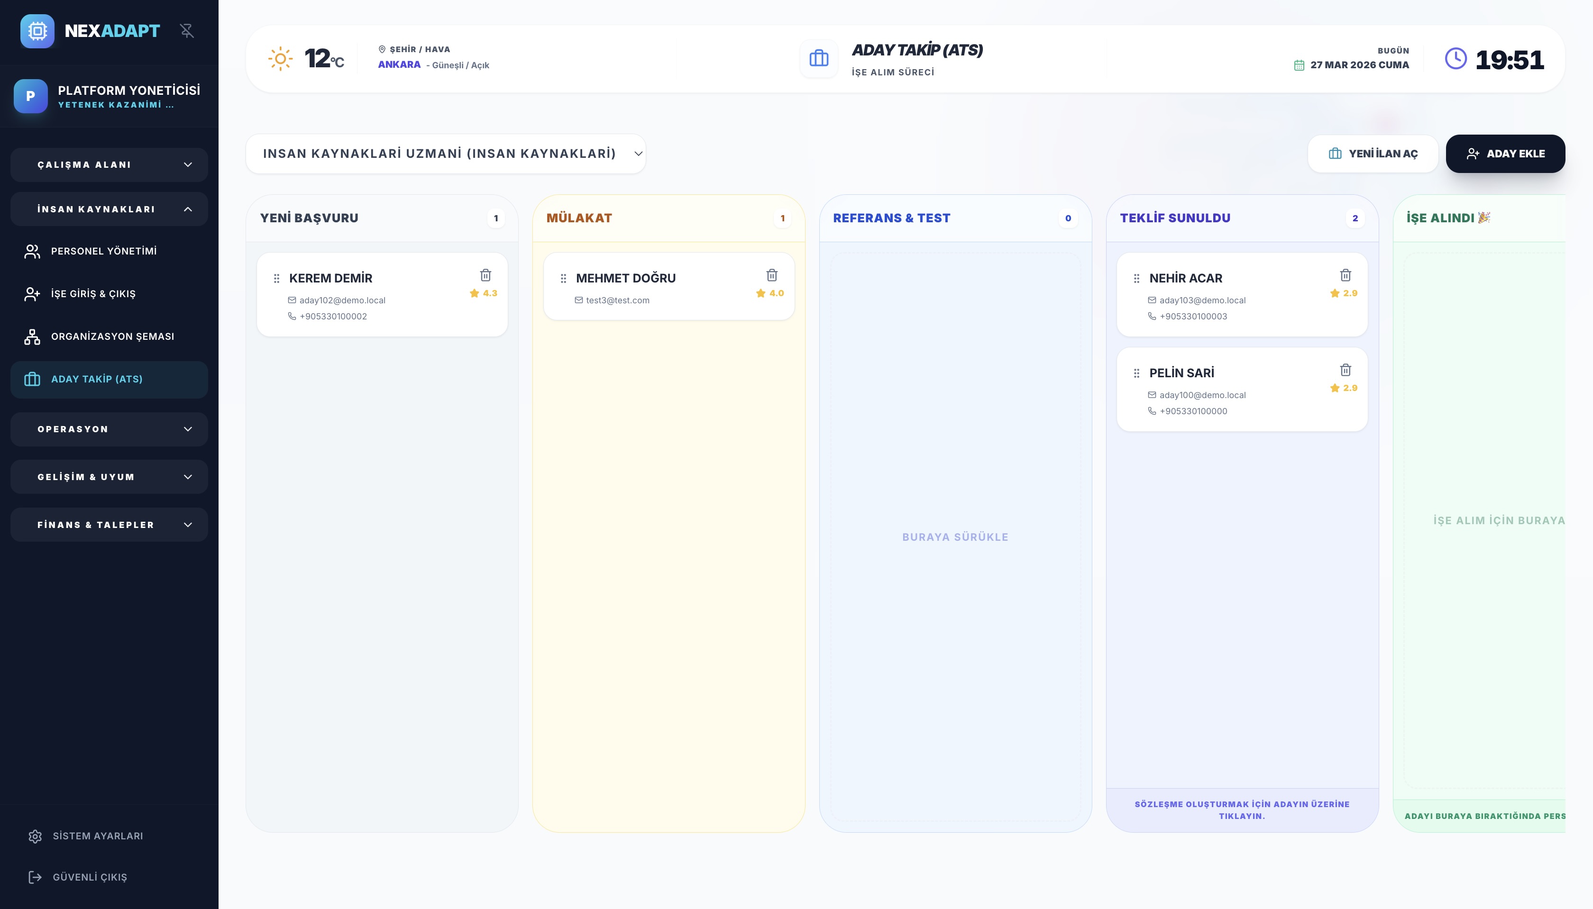Click the briefcase icon in header
The width and height of the screenshot is (1593, 909).
(x=819, y=59)
